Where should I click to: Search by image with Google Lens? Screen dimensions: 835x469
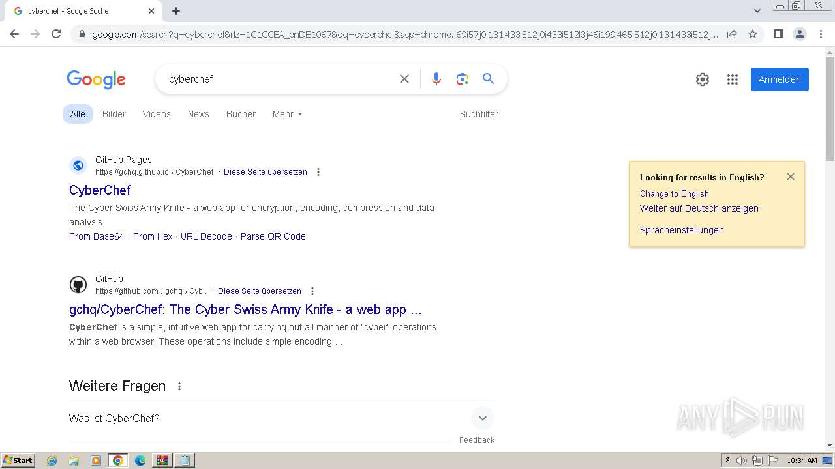pyautogui.click(x=463, y=79)
